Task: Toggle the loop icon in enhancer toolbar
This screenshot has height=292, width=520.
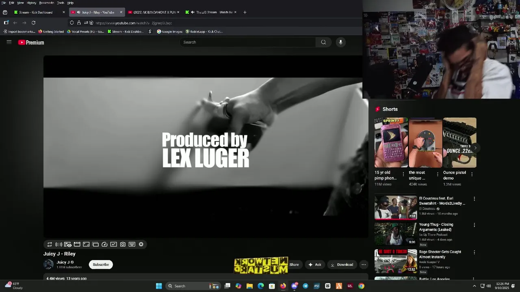Action: (x=50, y=245)
